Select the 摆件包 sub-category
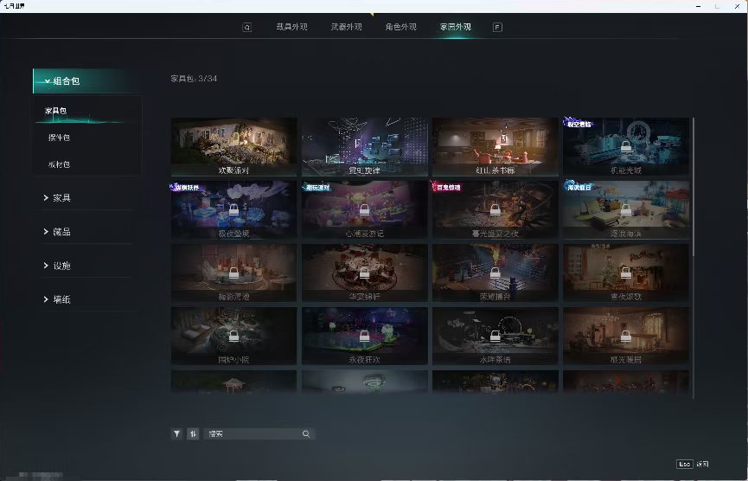Image resolution: width=748 pixels, height=481 pixels. [x=59, y=138]
